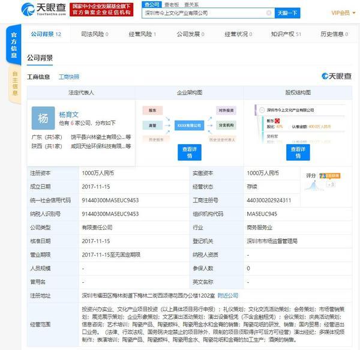Click the 杨 avatar tile of the legal representative

[43, 118]
